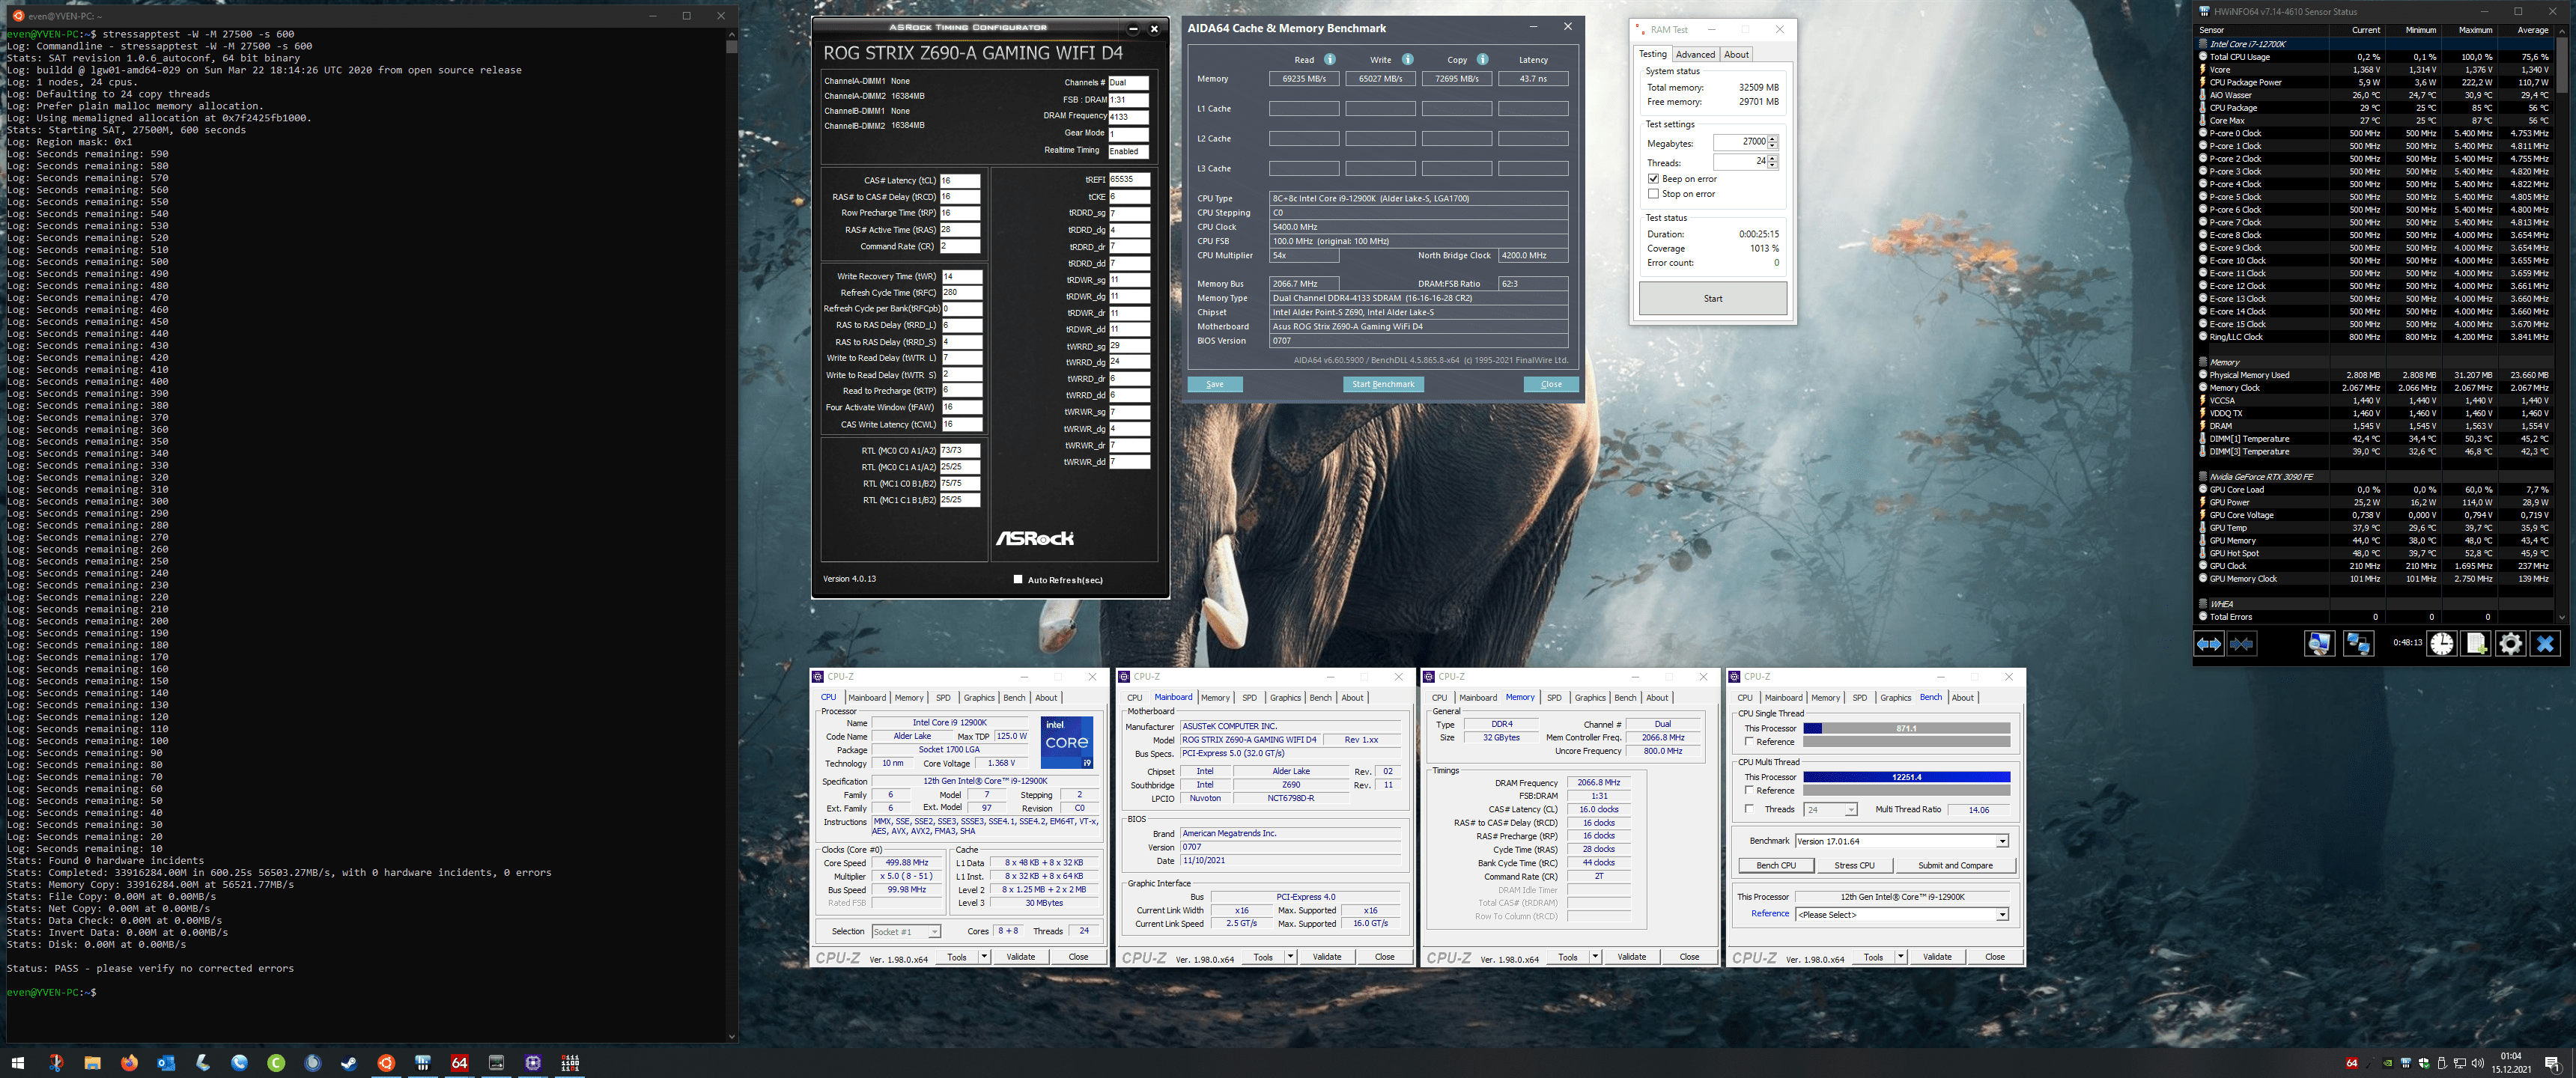Click Bench CPU button
Viewport: 2576px width, 1078px height.
(1776, 866)
